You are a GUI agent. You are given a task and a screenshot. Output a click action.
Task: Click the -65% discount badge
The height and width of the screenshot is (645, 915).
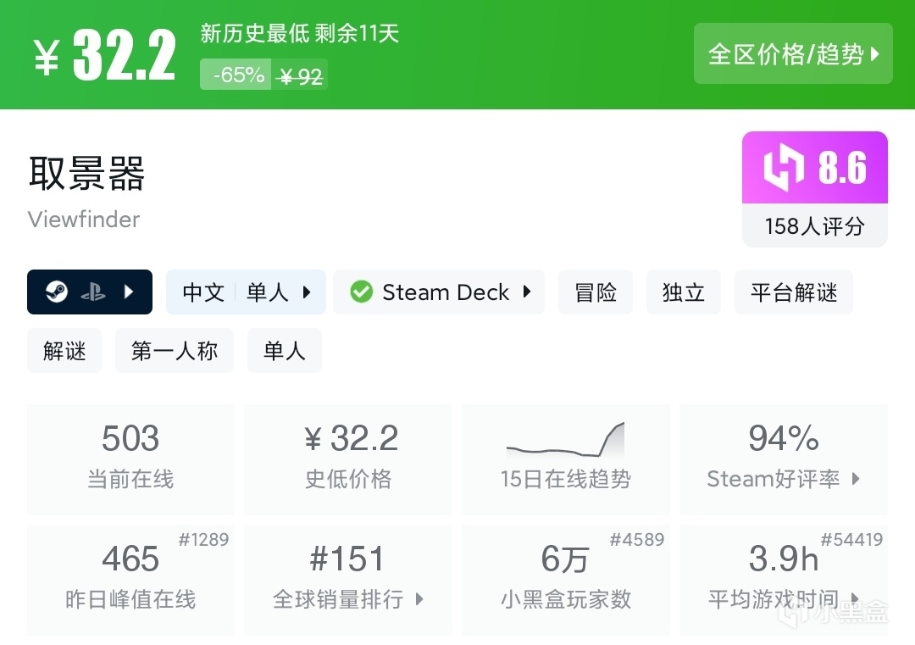click(236, 75)
